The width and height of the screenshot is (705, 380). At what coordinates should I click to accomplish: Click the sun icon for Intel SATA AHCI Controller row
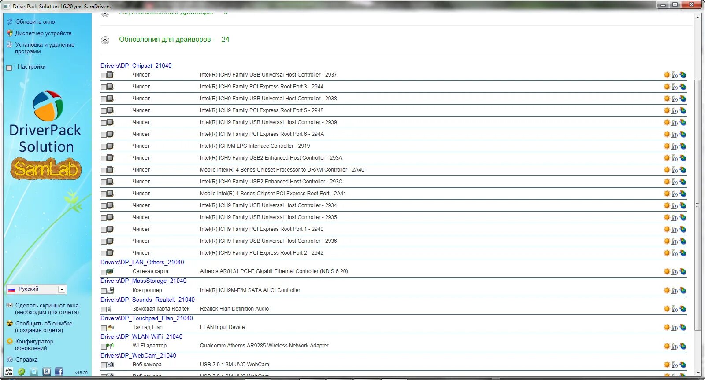[667, 290]
